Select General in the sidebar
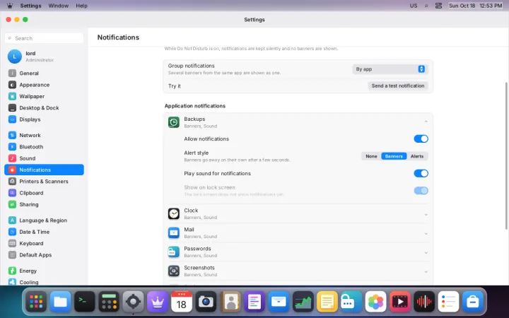This screenshot has height=318, width=509. coord(44,73)
